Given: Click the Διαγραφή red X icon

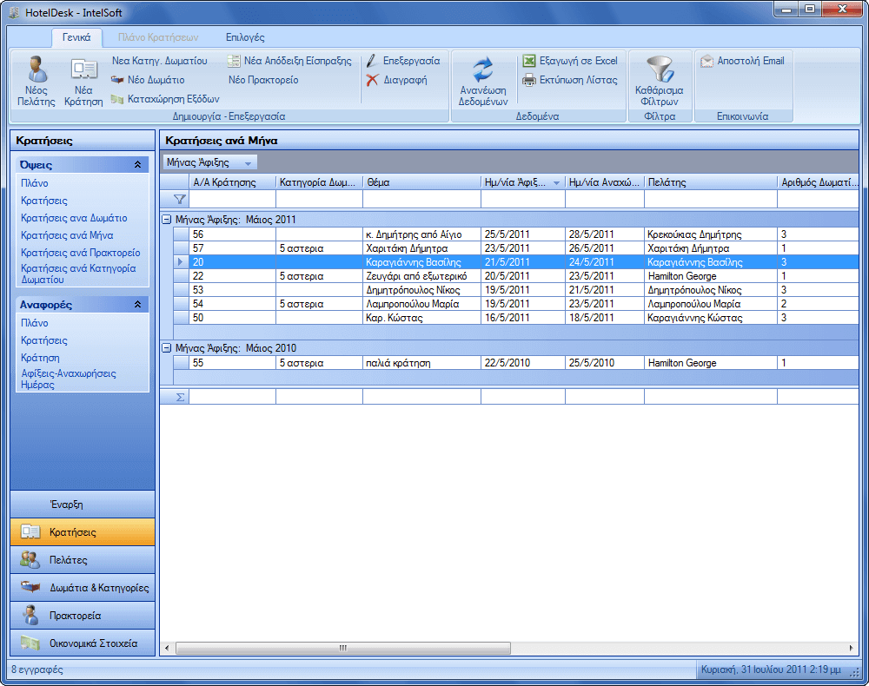Looking at the screenshot, I should (x=372, y=80).
